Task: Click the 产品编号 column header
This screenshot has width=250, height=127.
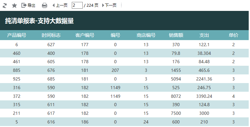Action: (17, 35)
